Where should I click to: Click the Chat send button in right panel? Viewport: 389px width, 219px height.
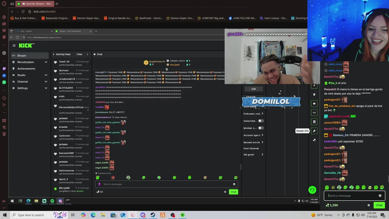379,205
